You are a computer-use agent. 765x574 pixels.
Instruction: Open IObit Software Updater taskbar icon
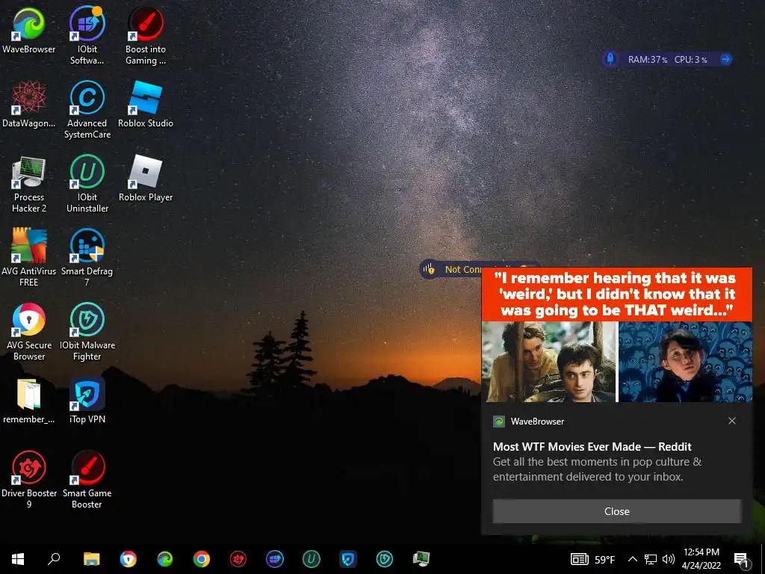(275, 559)
